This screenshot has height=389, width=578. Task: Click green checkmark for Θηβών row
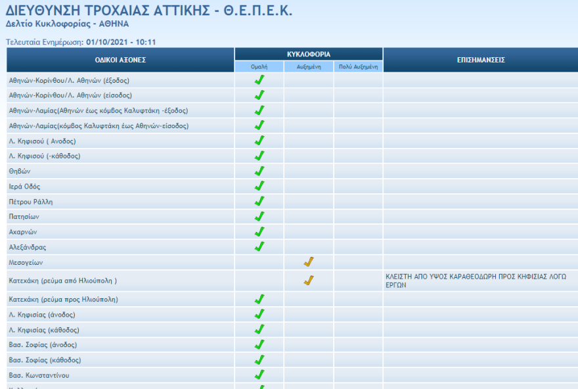click(259, 171)
